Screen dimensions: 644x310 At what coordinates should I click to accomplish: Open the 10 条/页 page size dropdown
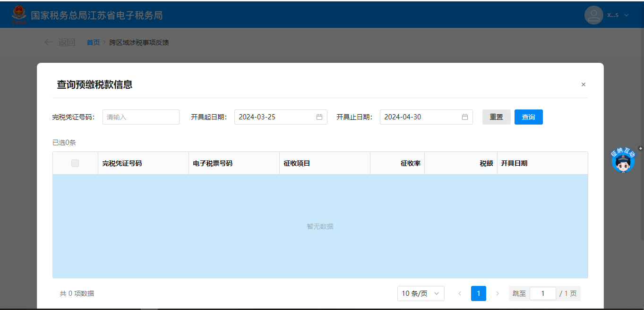[x=421, y=293]
